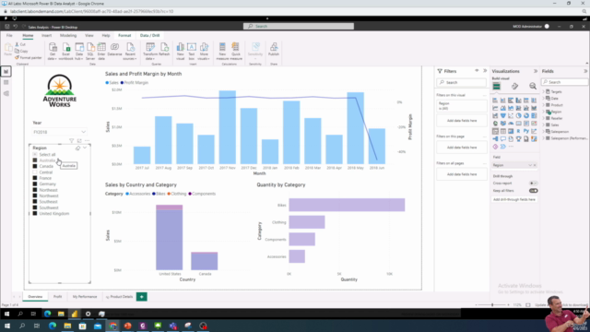Select the Dataverse connector
Viewport: 590px width, 332px height.
click(x=114, y=50)
